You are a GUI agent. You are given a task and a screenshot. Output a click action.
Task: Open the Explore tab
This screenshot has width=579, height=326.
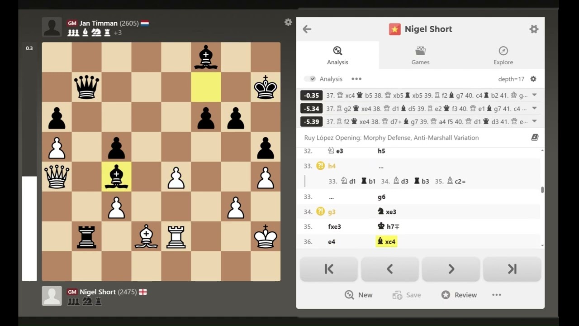coord(503,55)
